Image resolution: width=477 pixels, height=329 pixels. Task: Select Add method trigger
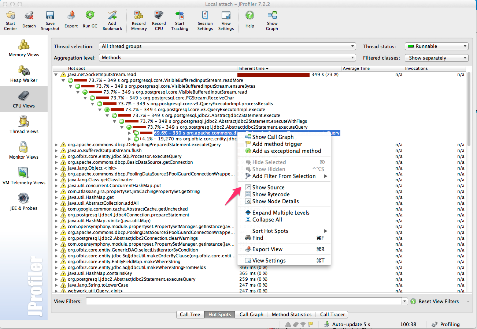point(284,144)
